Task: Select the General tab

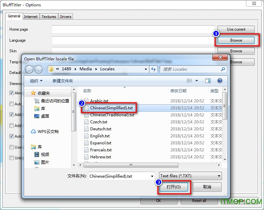Action: tap(14, 16)
